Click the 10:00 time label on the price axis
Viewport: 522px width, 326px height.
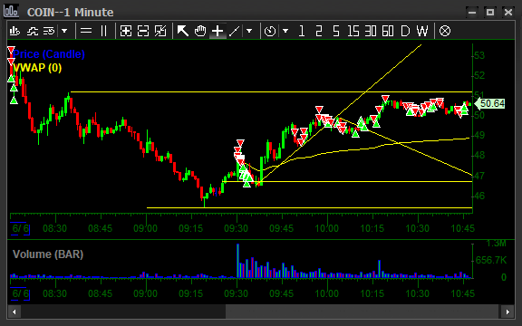click(327, 228)
